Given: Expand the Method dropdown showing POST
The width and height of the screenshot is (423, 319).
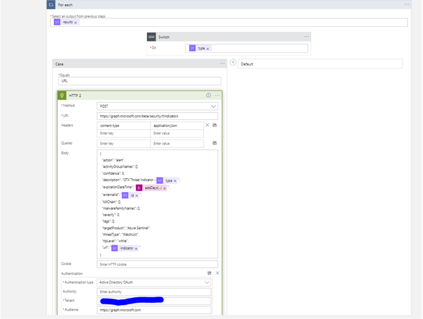Looking at the screenshot, I should click(x=213, y=106).
